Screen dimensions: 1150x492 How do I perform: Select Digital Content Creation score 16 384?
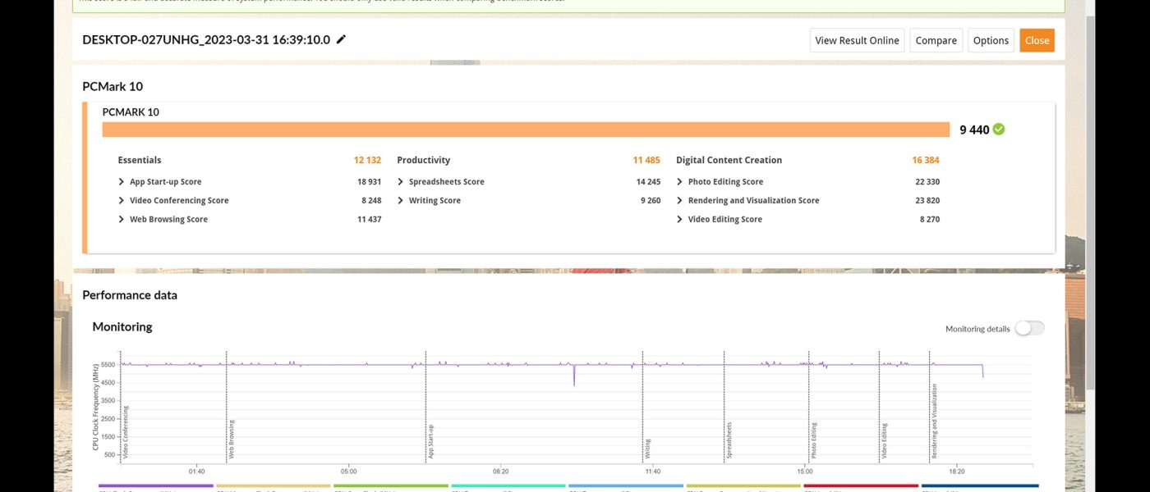(x=926, y=160)
